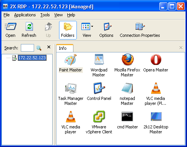Open the Applications menu
This screenshot has width=187, height=147.
tap(25, 15)
